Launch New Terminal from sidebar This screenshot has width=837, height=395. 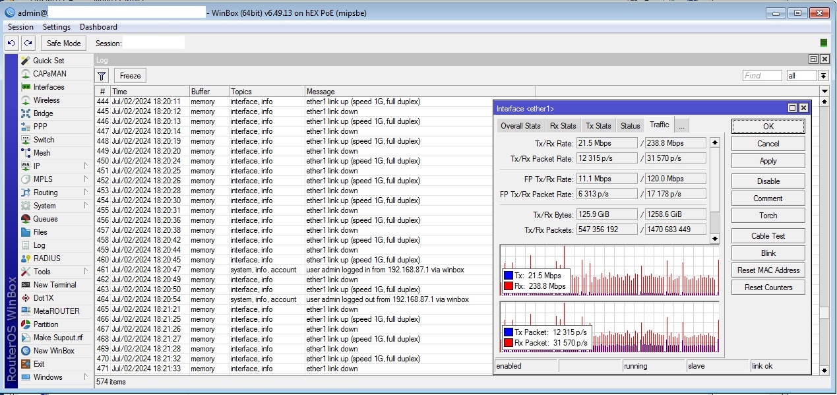coord(54,285)
